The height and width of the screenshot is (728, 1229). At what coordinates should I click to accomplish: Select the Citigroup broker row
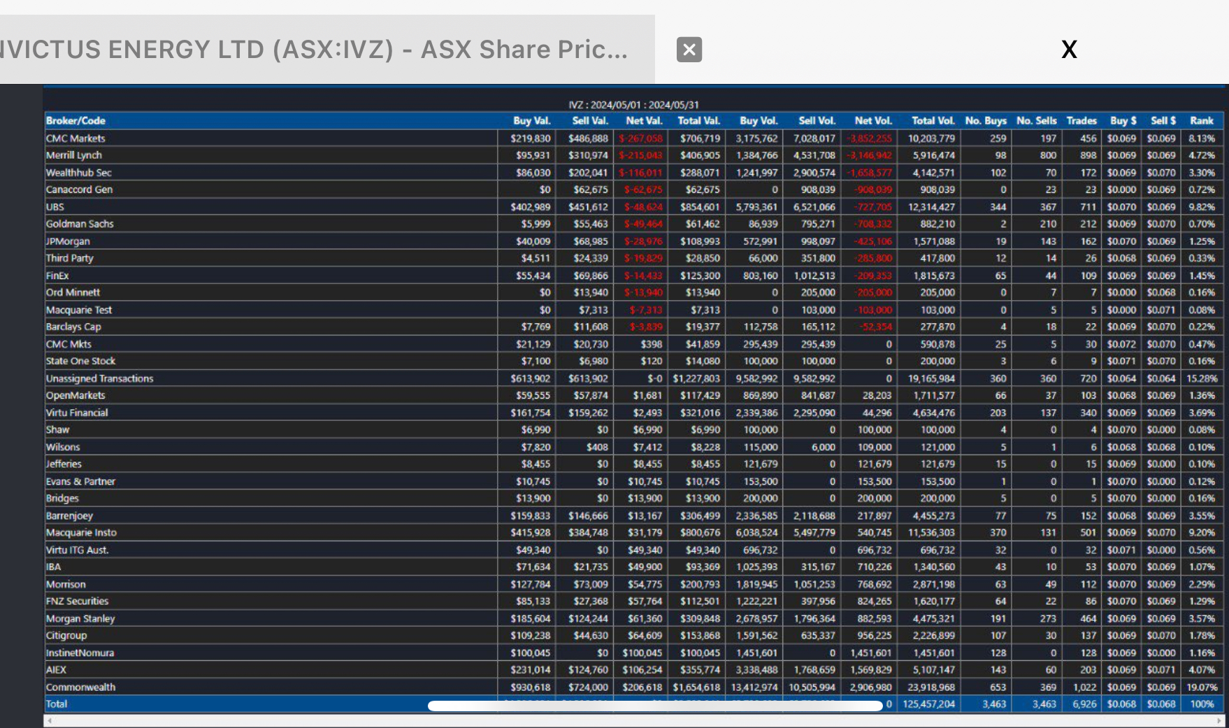[x=634, y=635]
